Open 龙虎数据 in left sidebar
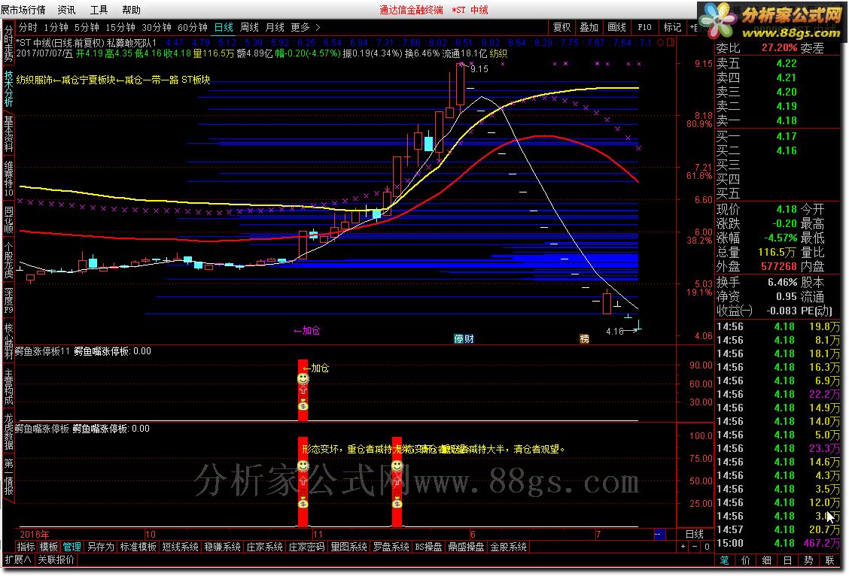This screenshot has height=576, width=849. tap(8, 432)
